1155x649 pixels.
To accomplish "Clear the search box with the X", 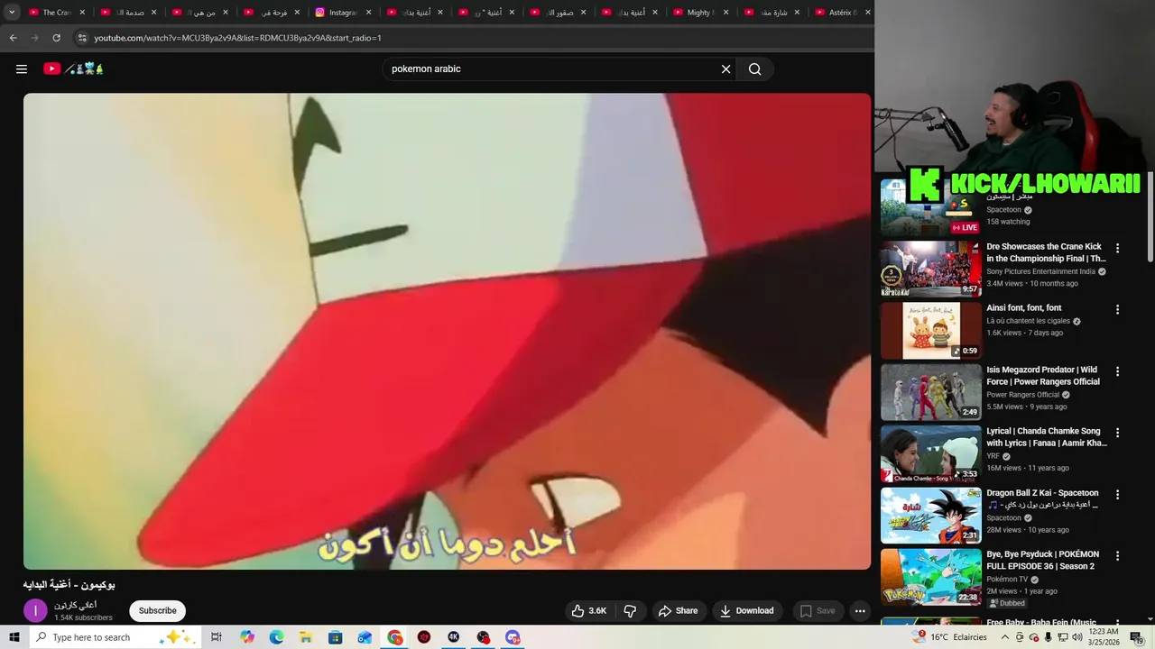I will (725, 69).
